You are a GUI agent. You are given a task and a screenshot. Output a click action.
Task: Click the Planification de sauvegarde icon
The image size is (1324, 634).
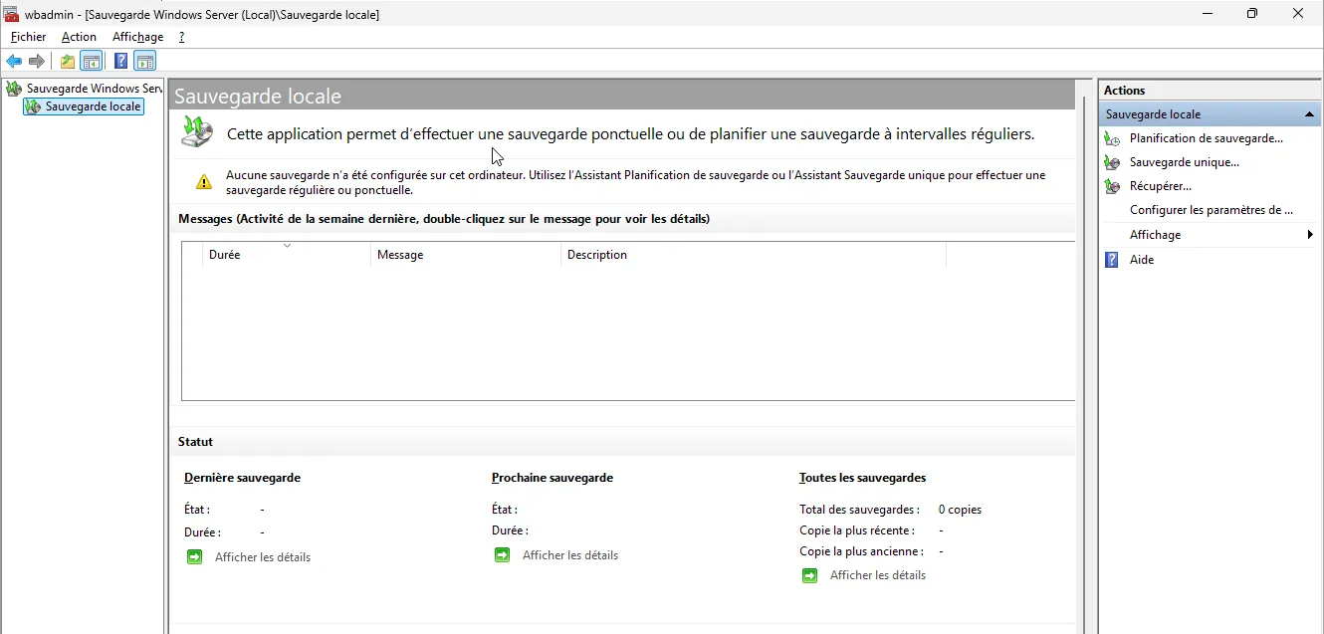click(1112, 138)
